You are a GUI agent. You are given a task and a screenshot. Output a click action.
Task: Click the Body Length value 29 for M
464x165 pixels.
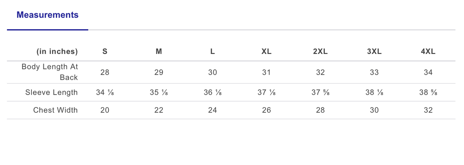(159, 72)
